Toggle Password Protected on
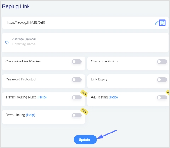This screenshot has width=170, height=148. pyautogui.click(x=76, y=80)
